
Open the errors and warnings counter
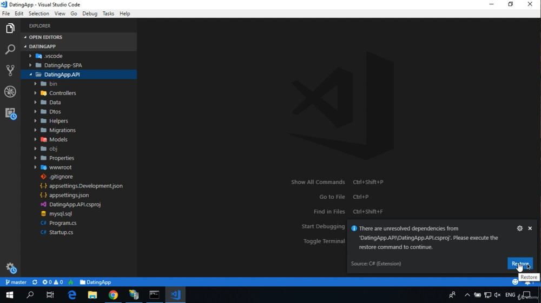coord(52,282)
